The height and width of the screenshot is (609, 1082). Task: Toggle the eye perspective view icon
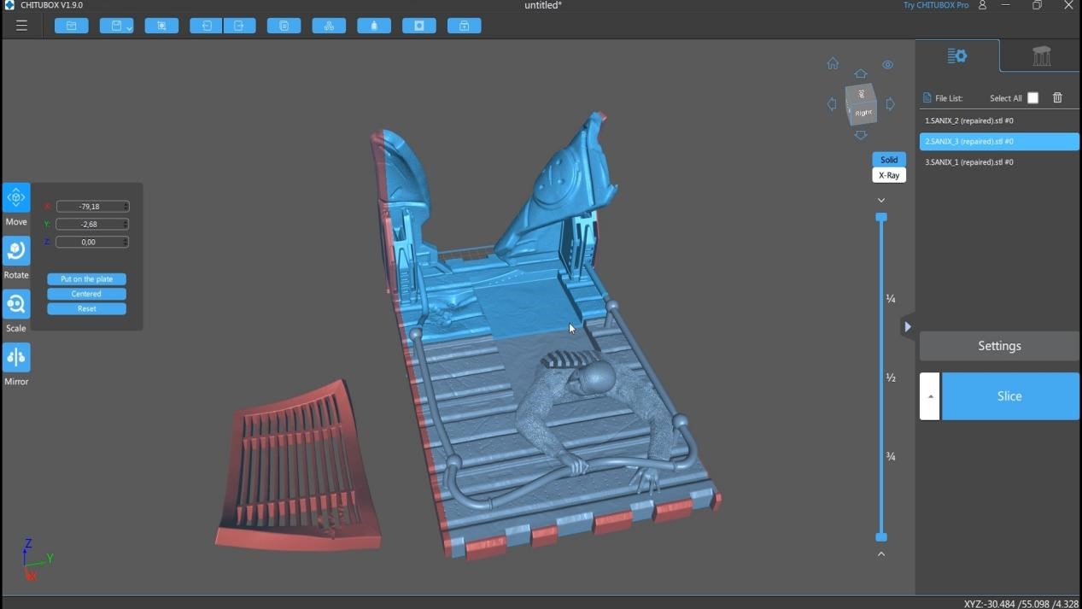click(x=888, y=64)
